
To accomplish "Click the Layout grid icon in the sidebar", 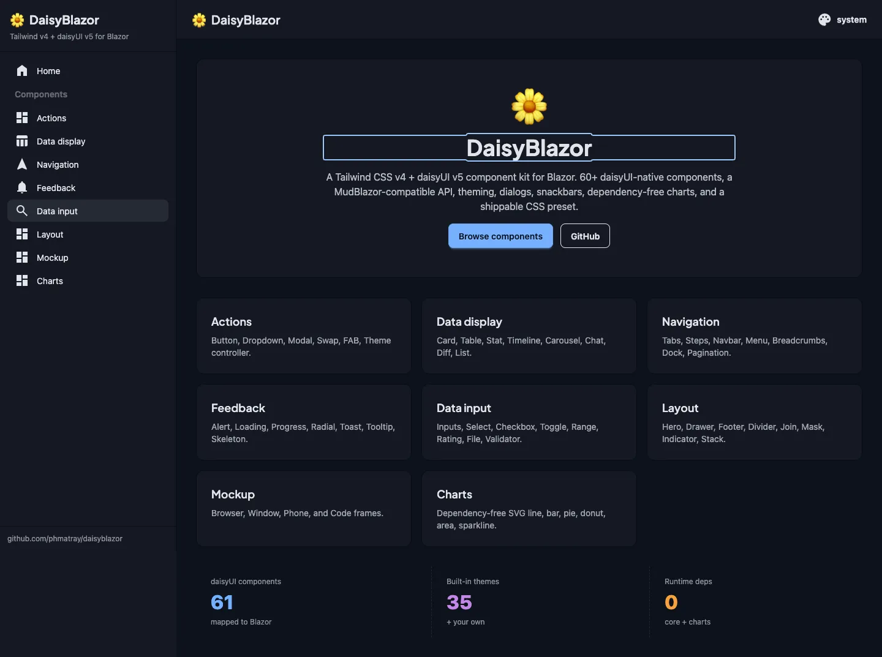I will [x=22, y=234].
